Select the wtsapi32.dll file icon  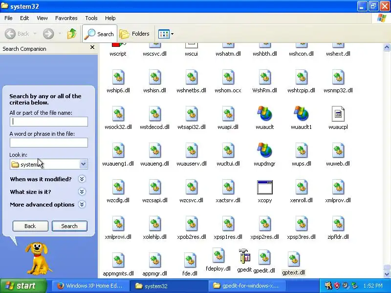pos(192,114)
